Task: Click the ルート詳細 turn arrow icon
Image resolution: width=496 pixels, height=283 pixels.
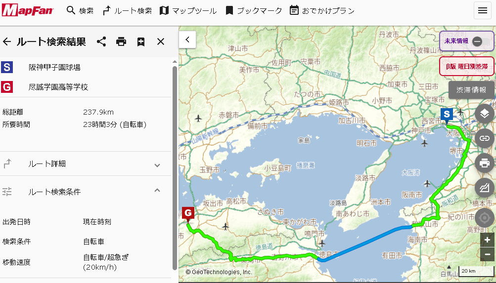Action: pos(7,163)
